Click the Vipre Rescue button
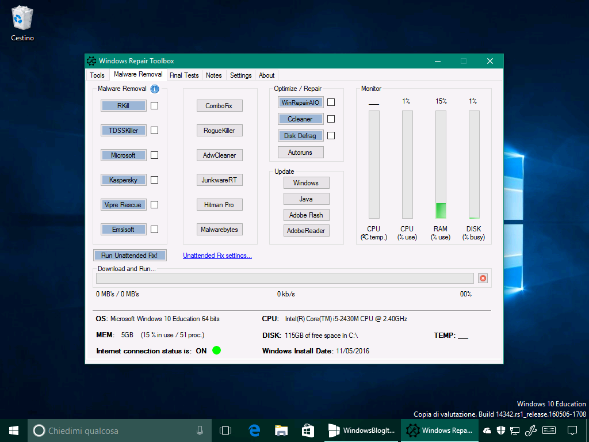Image resolution: width=589 pixels, height=442 pixels. click(x=124, y=205)
